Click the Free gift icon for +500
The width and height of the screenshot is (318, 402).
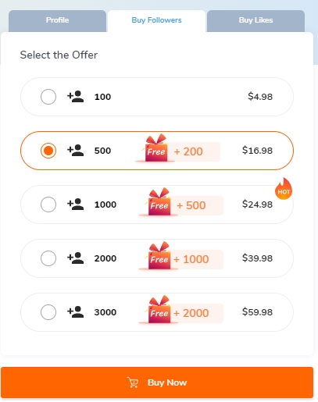(159, 201)
